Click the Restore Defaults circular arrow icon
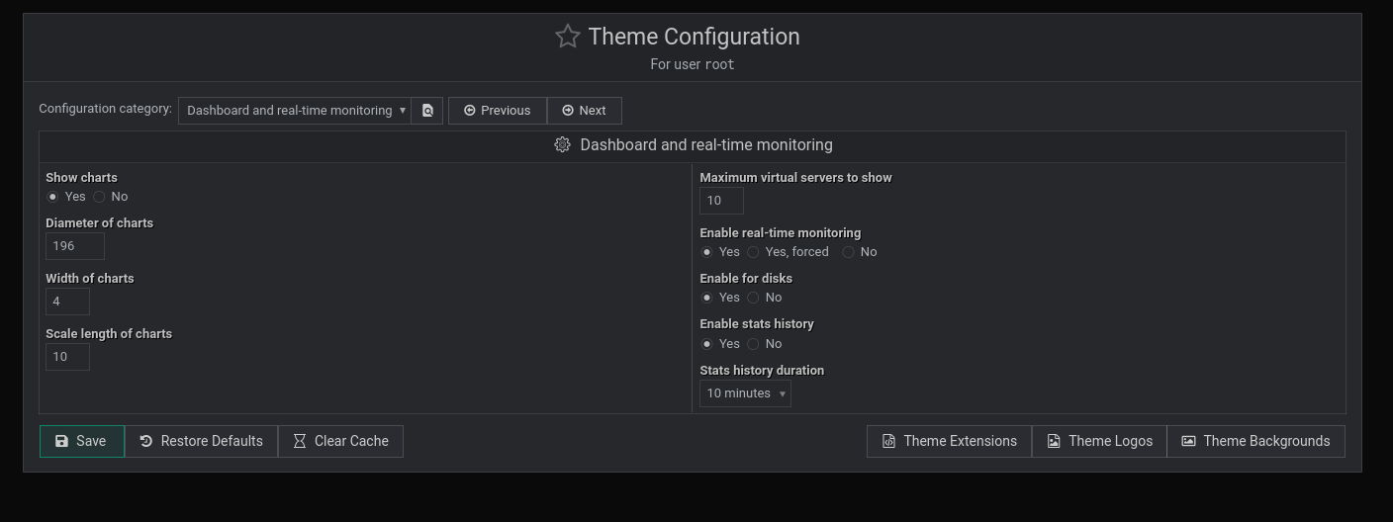The image size is (1393, 522). point(146,441)
